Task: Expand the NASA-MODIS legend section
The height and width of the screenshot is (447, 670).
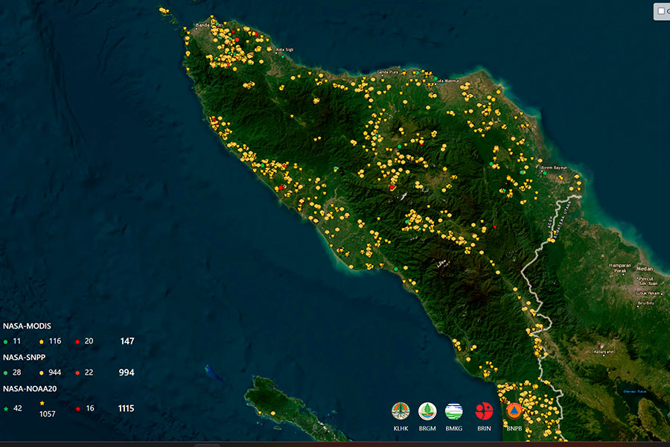Action: click(x=28, y=326)
